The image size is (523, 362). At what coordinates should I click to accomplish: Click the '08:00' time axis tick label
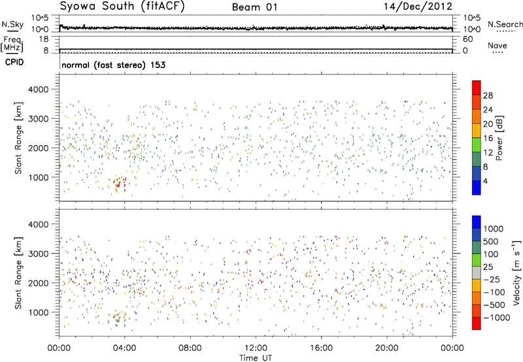(x=190, y=348)
